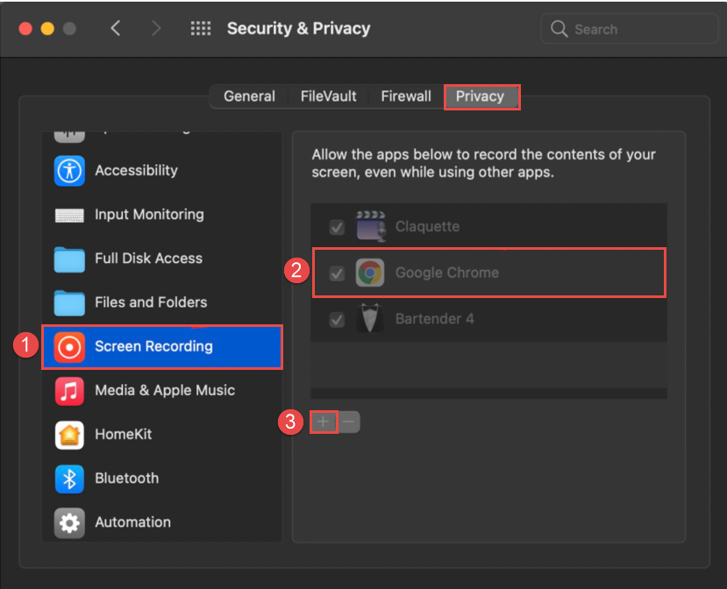Select Screen Recording label
Image resolution: width=727 pixels, height=589 pixels.
click(153, 346)
